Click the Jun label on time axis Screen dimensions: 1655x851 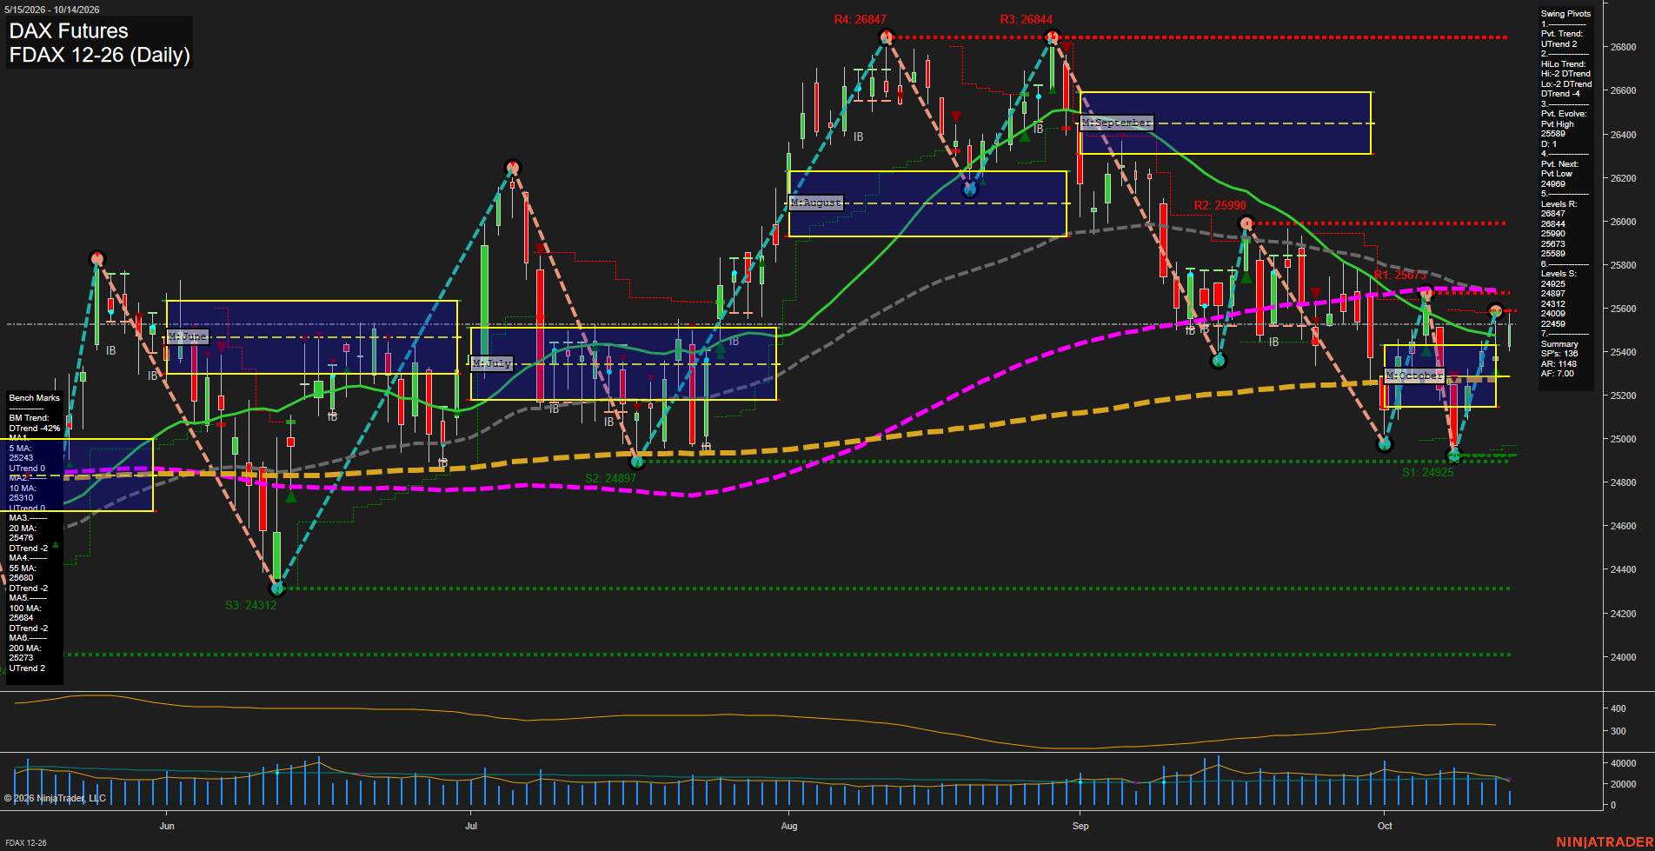167,826
